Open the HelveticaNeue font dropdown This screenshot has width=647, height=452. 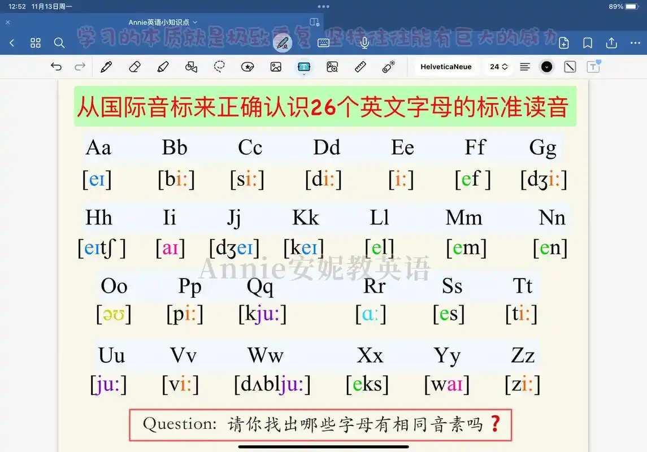pyautogui.click(x=446, y=66)
